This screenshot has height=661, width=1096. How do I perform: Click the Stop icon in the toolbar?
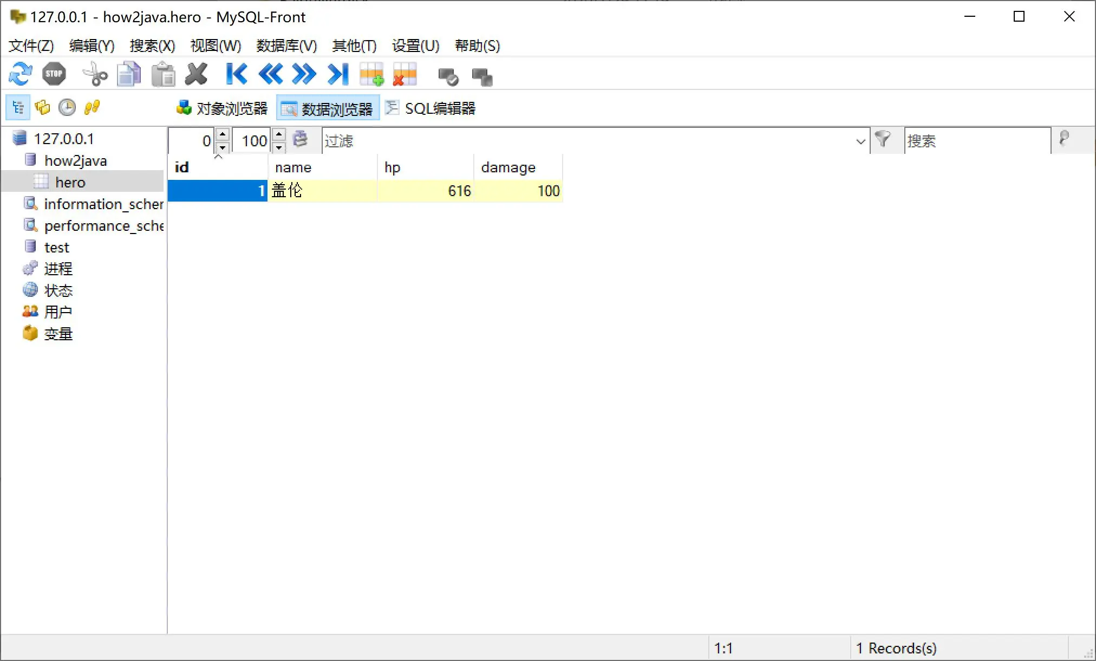pos(54,74)
